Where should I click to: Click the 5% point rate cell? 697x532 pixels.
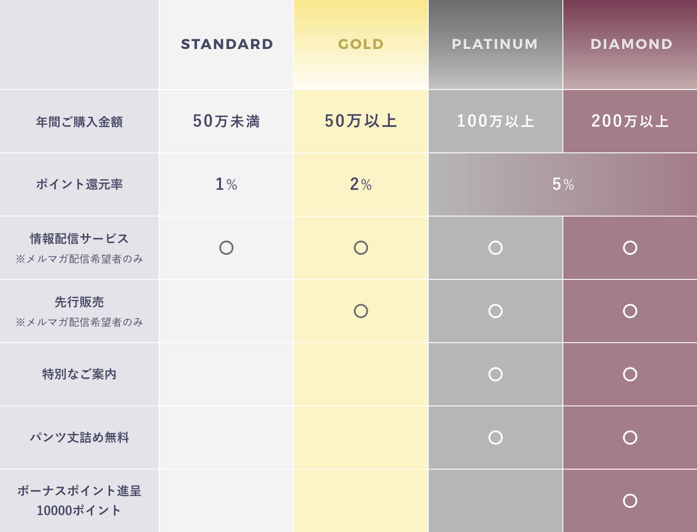(563, 184)
